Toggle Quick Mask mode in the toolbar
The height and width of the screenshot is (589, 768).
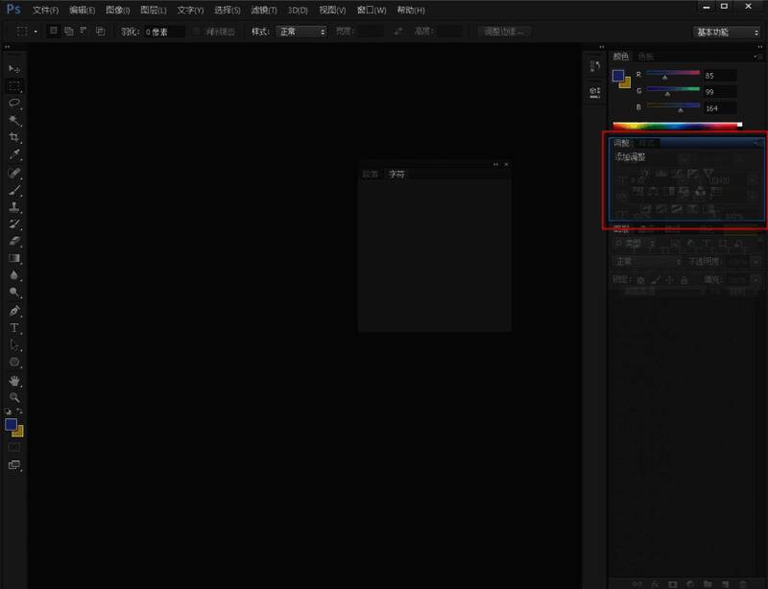14,447
